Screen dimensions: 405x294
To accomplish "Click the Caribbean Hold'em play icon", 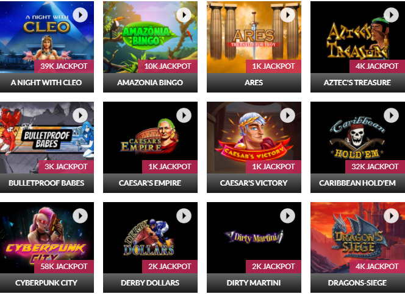I will [x=391, y=116].
